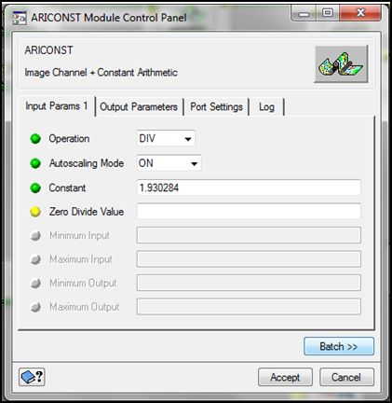
Task: Click the Accept button
Action: click(285, 377)
